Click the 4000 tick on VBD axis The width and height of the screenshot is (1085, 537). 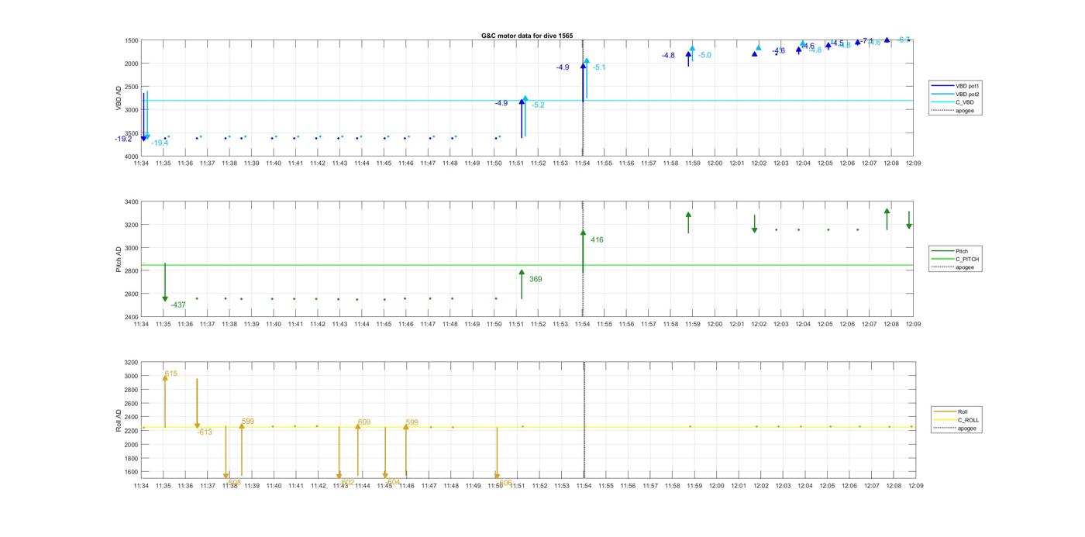131,157
